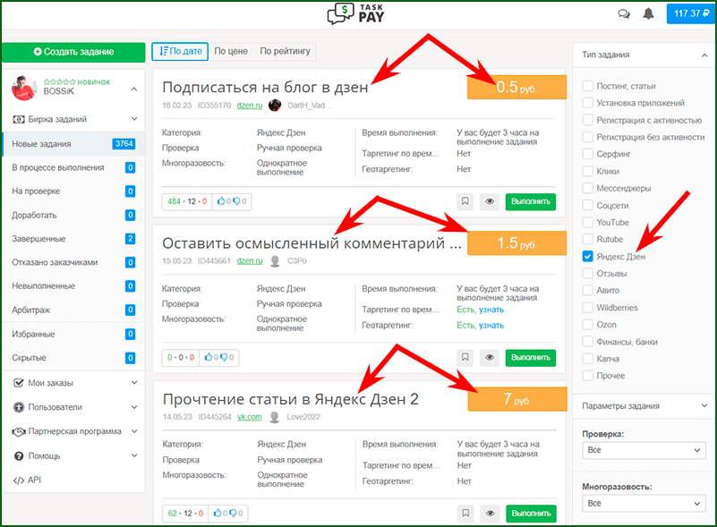The image size is (717, 527).
Task: Open task Прочтение статьи в Яндекс Дзен 2
Action: point(290,399)
